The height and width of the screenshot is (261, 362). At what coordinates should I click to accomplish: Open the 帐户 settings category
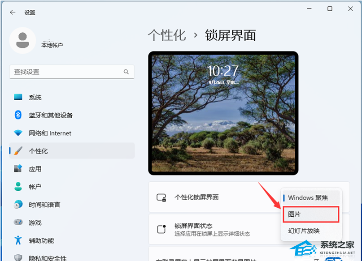click(72, 187)
